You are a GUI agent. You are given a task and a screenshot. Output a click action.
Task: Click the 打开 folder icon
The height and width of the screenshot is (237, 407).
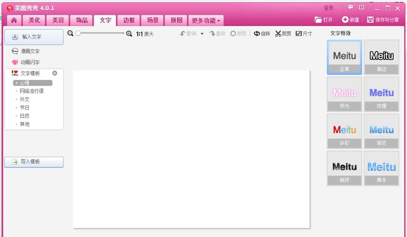[318, 20]
